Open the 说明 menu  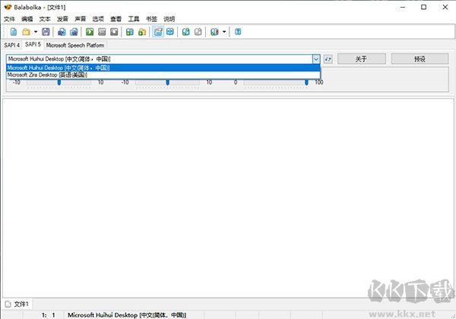click(169, 19)
